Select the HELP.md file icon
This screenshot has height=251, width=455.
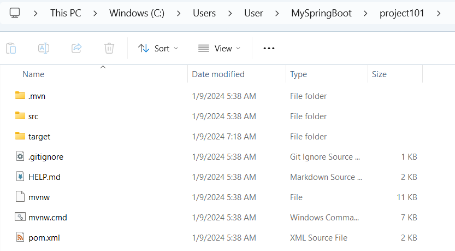pyautogui.click(x=20, y=177)
